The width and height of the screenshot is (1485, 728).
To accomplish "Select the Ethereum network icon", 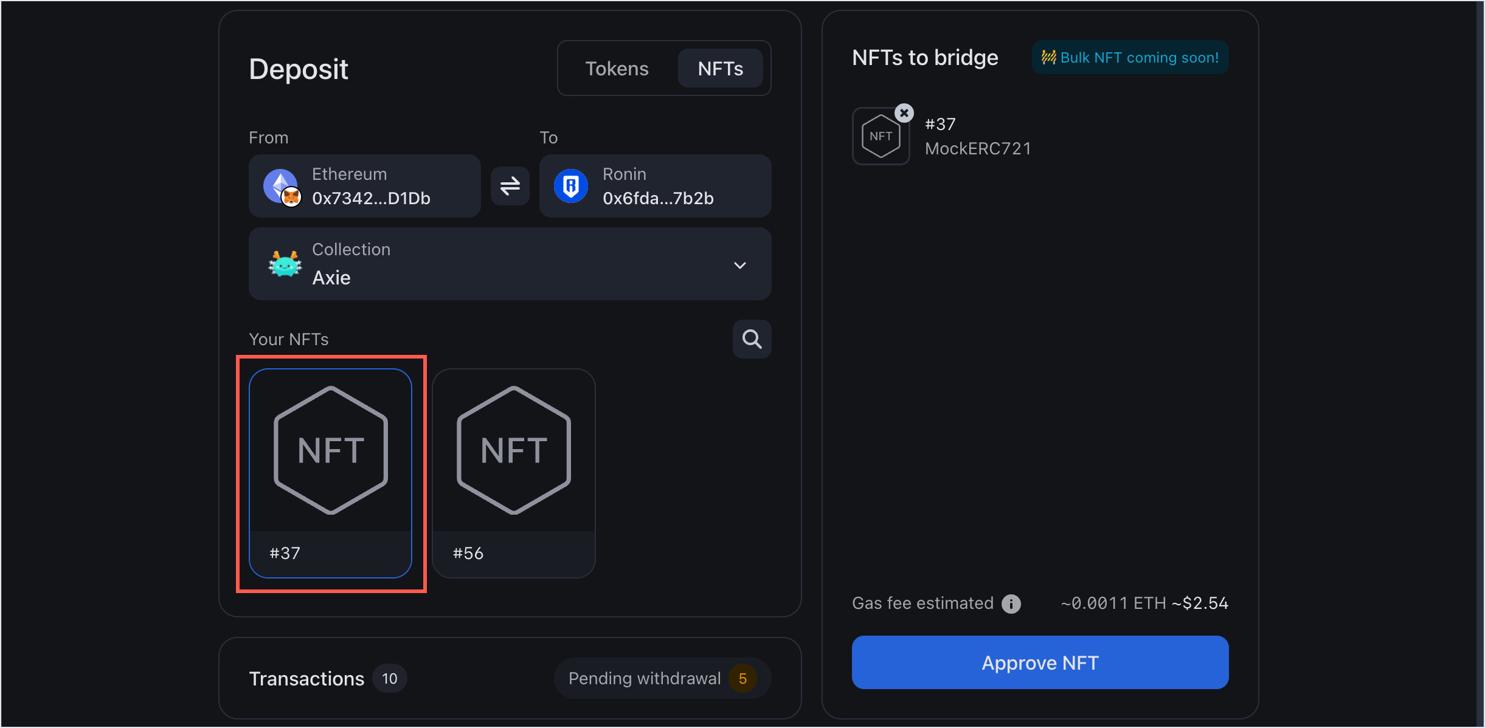I will (281, 186).
